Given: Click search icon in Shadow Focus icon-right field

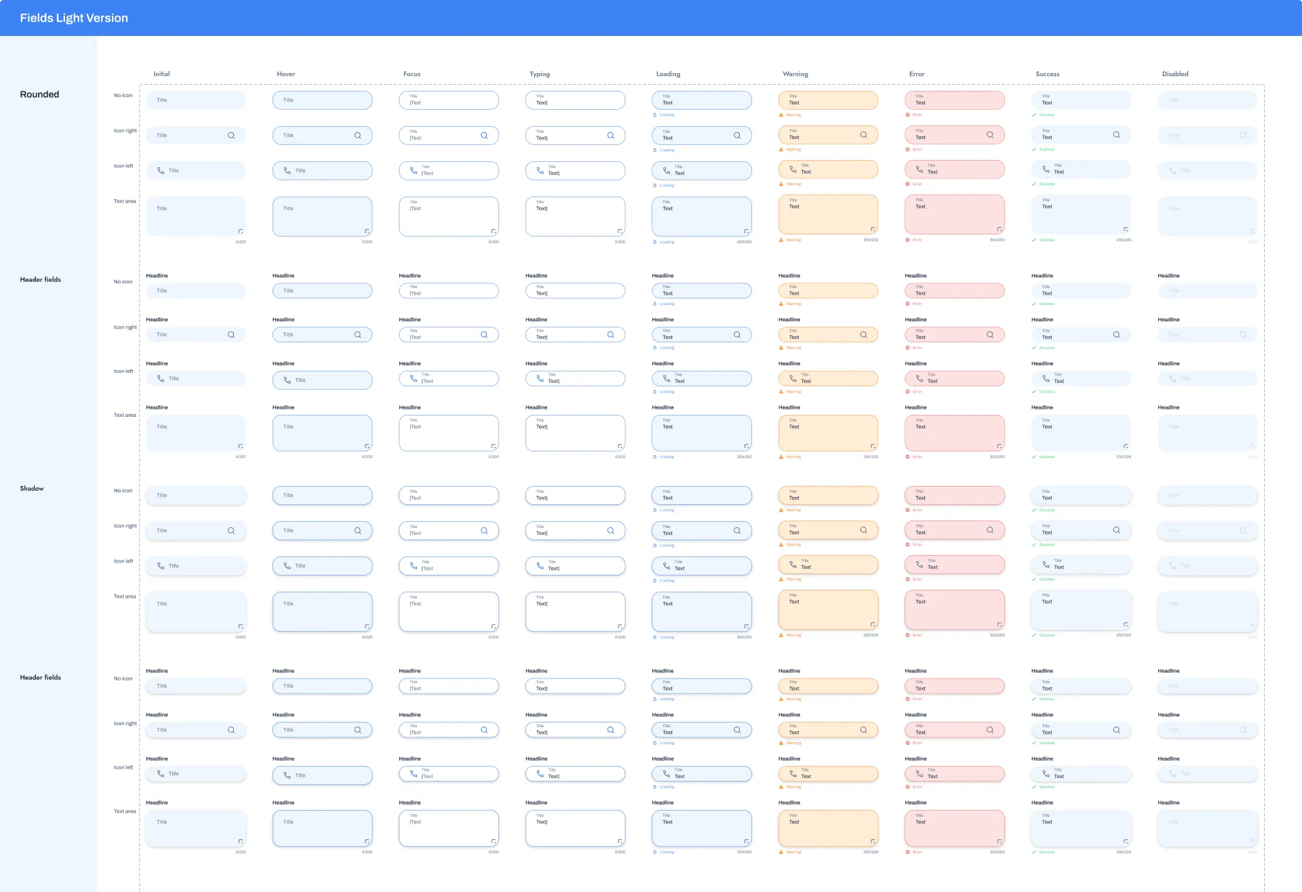Looking at the screenshot, I should [x=484, y=531].
